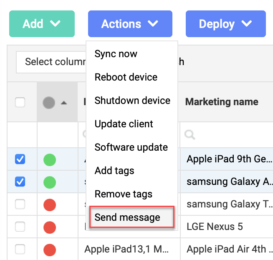Screen dimensions: 273x260
Task: Check the Apple iPad Air 4th row checkbox
Action: pos(20,250)
